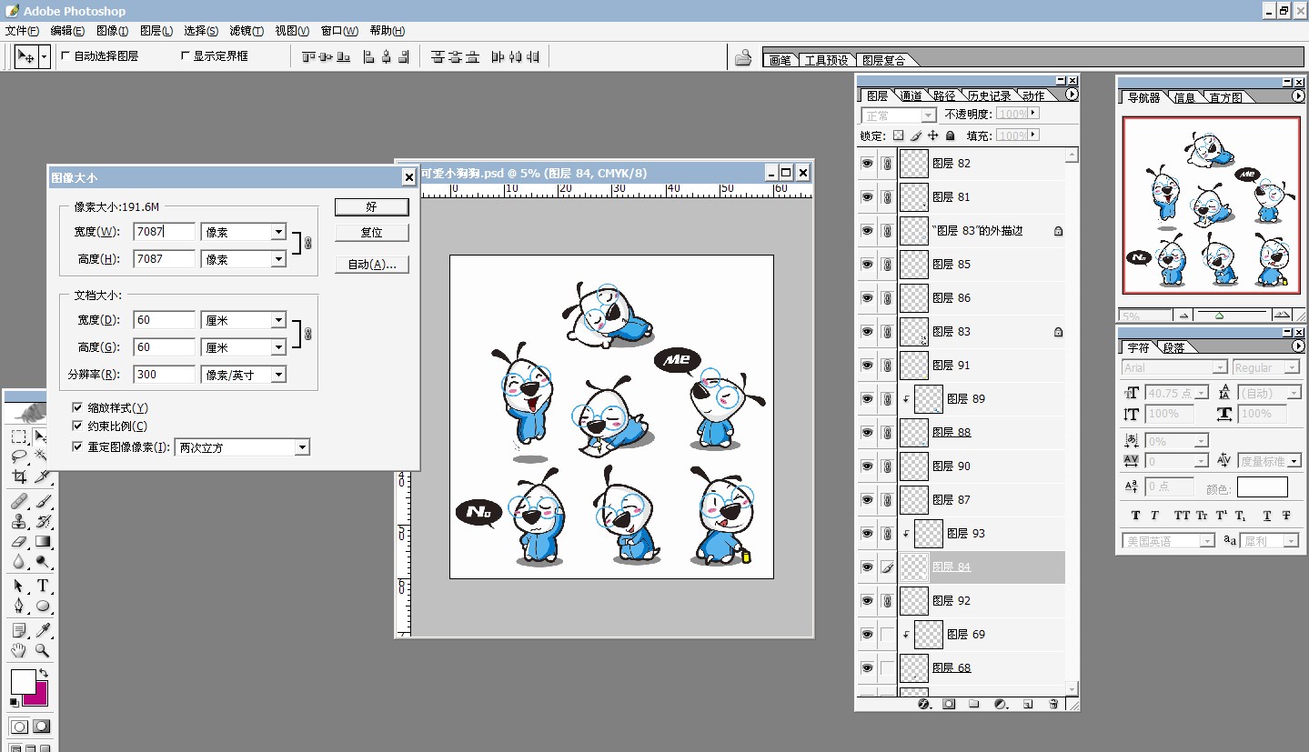Open the 两次立方 resampling method dropdown
The width and height of the screenshot is (1309, 752).
(x=302, y=447)
